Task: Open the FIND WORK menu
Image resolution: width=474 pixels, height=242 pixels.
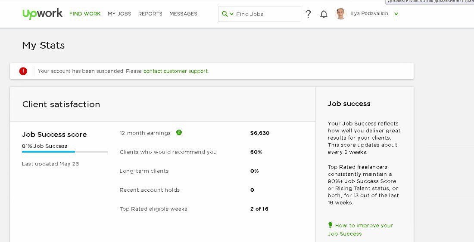Action: (85, 14)
